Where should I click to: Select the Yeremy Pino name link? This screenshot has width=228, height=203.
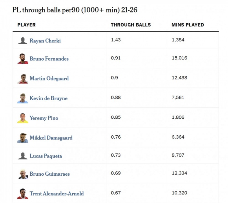(44, 118)
